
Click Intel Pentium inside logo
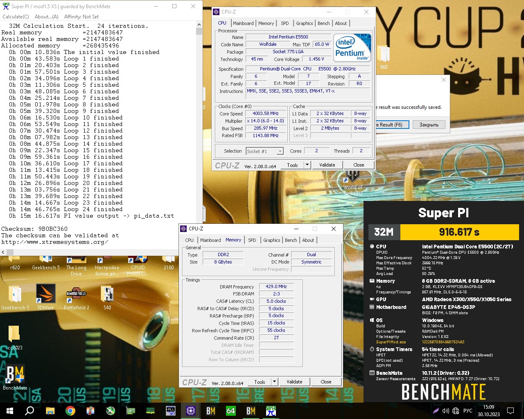click(x=352, y=47)
